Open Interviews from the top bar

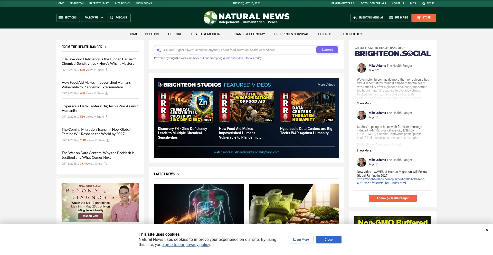[x=122, y=4]
